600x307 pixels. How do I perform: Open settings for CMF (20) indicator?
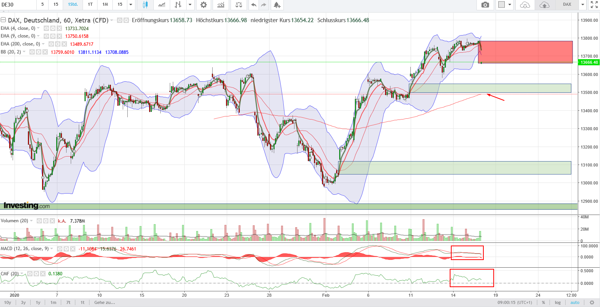[36, 273]
